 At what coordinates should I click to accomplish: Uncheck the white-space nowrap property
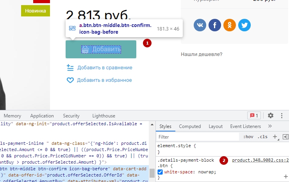160,172
